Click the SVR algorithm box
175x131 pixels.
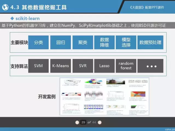[x=83, y=66]
